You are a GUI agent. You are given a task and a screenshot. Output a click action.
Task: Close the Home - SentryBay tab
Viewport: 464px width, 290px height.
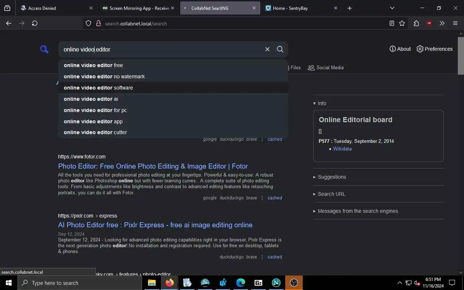pos(336,8)
